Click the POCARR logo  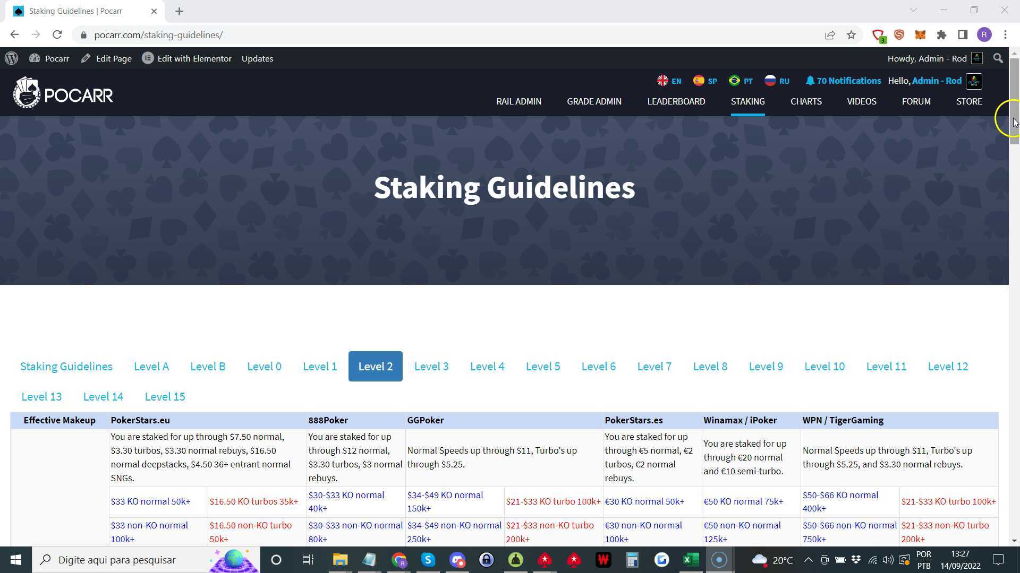pos(63,93)
